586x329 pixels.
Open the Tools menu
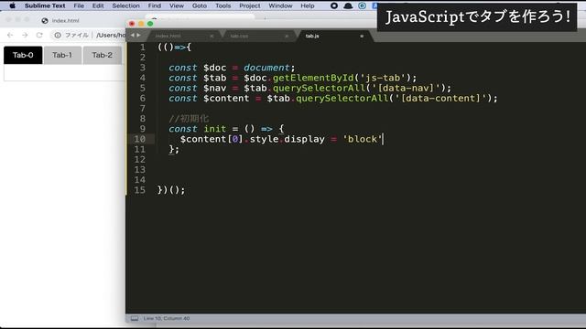click(222, 5)
